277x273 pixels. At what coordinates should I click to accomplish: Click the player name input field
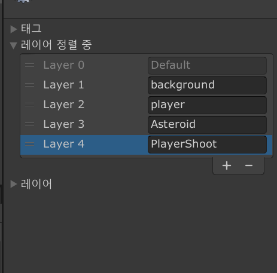tap(207, 105)
